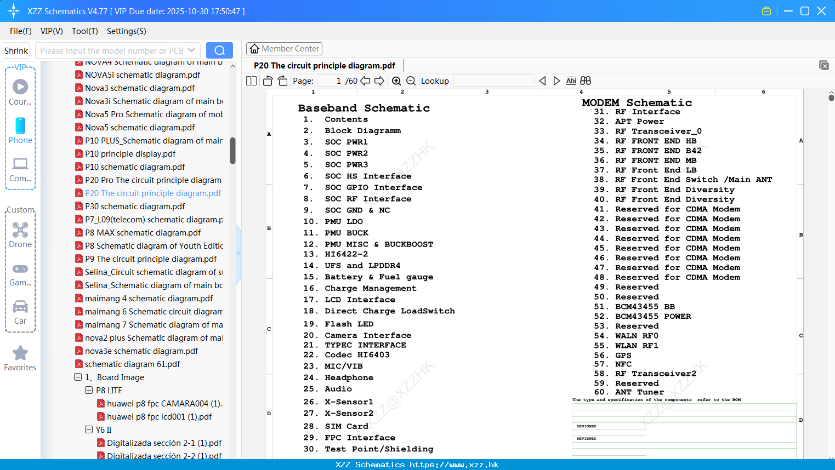
Task: Click 'Camera Interface' contents entry
Action: point(368,335)
